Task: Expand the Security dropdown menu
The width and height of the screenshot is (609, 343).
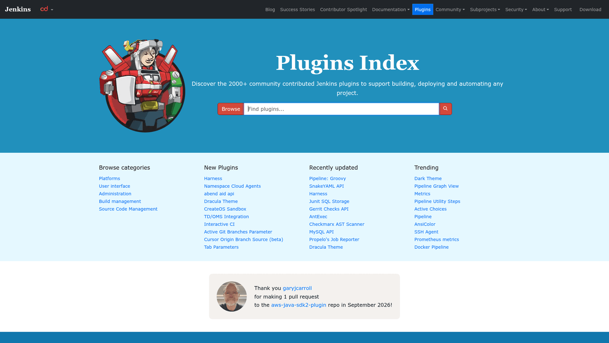Action: point(516,9)
